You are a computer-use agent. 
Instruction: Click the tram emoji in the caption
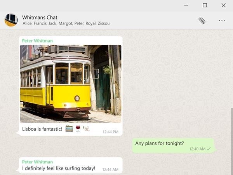[69, 128]
